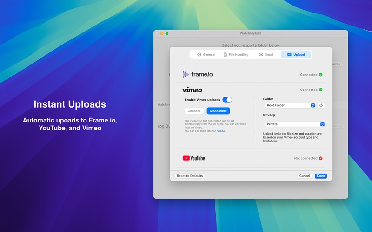Image resolution: width=372 pixels, height=232 pixels.
Task: Open the Root Folder dropdown
Action: tap(290, 105)
